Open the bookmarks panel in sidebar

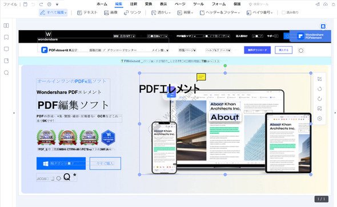(6, 37)
